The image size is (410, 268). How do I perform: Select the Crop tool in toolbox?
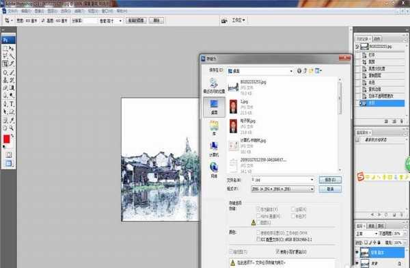coord(5,64)
